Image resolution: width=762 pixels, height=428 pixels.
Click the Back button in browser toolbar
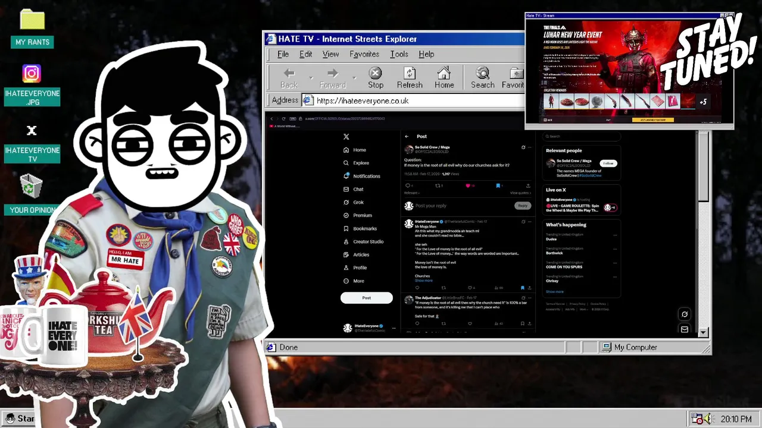(289, 78)
